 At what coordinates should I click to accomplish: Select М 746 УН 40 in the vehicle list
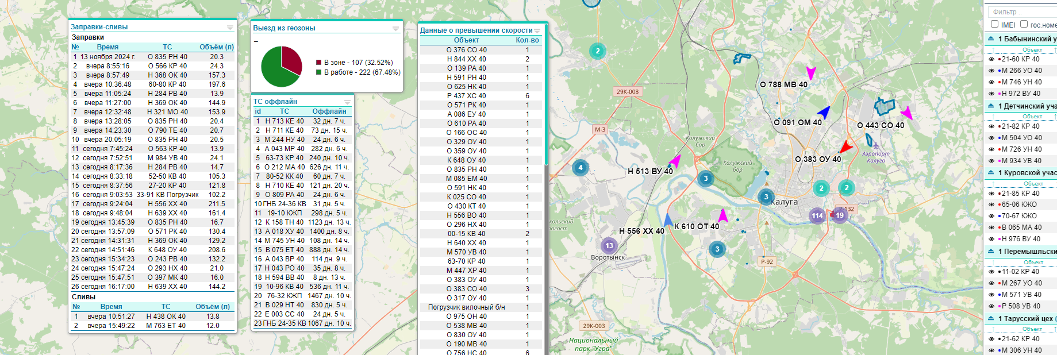pos(1021,82)
